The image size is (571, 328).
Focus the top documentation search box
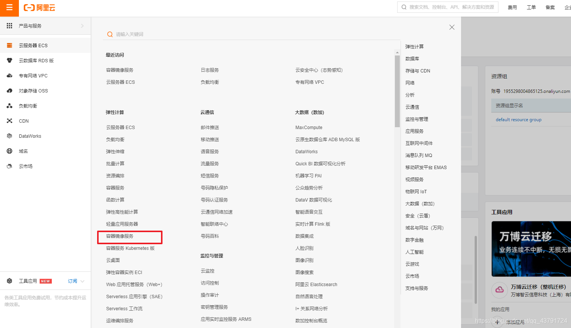[x=447, y=7]
